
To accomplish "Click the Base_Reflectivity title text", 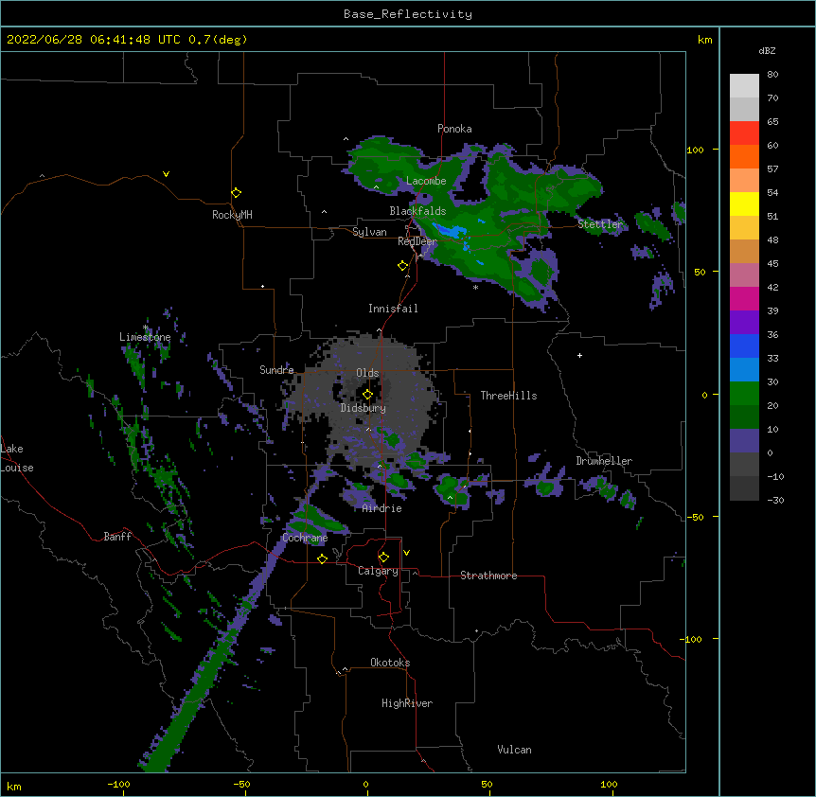I will tap(408, 14).
